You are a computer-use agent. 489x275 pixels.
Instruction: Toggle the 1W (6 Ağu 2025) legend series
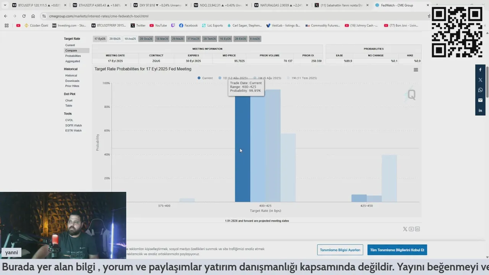[x=267, y=78]
